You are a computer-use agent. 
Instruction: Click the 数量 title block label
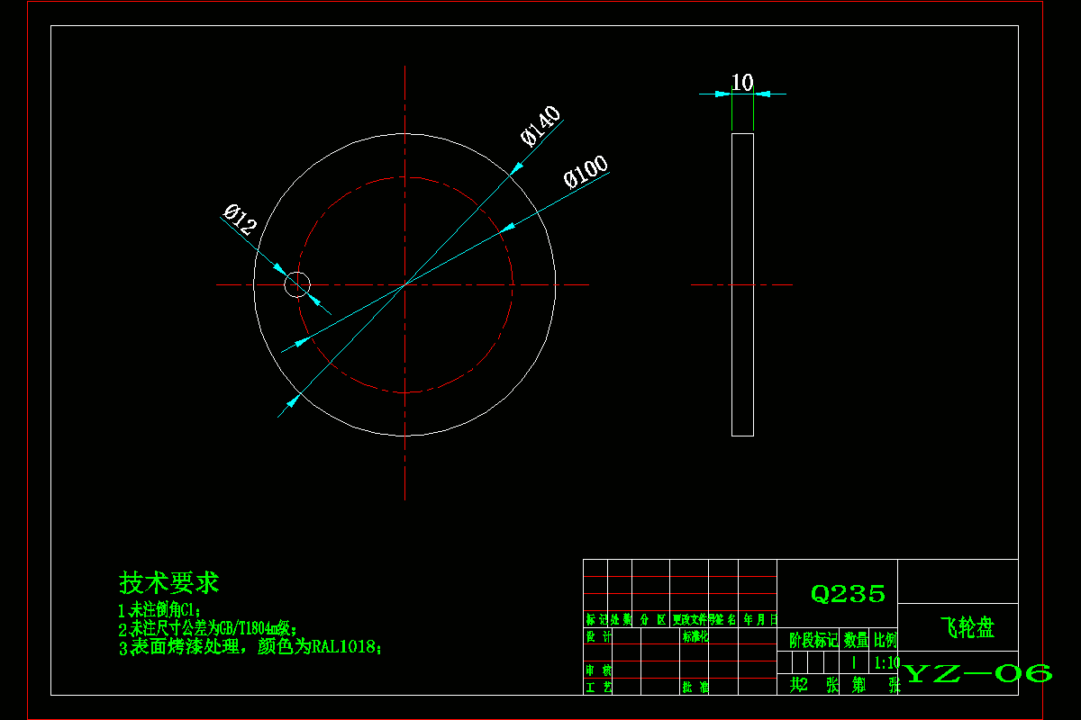click(x=856, y=640)
